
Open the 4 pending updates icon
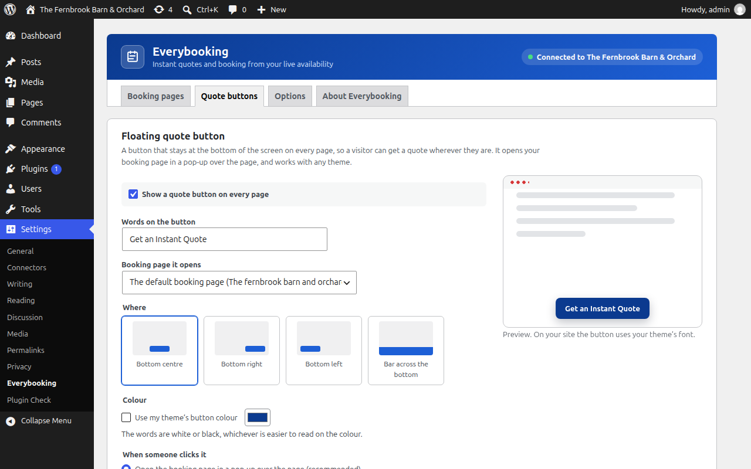point(163,9)
